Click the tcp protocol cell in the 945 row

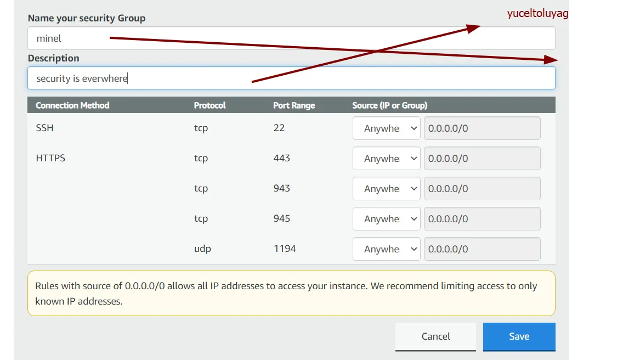click(x=201, y=219)
